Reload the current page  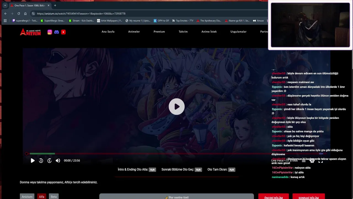click(x=19, y=14)
